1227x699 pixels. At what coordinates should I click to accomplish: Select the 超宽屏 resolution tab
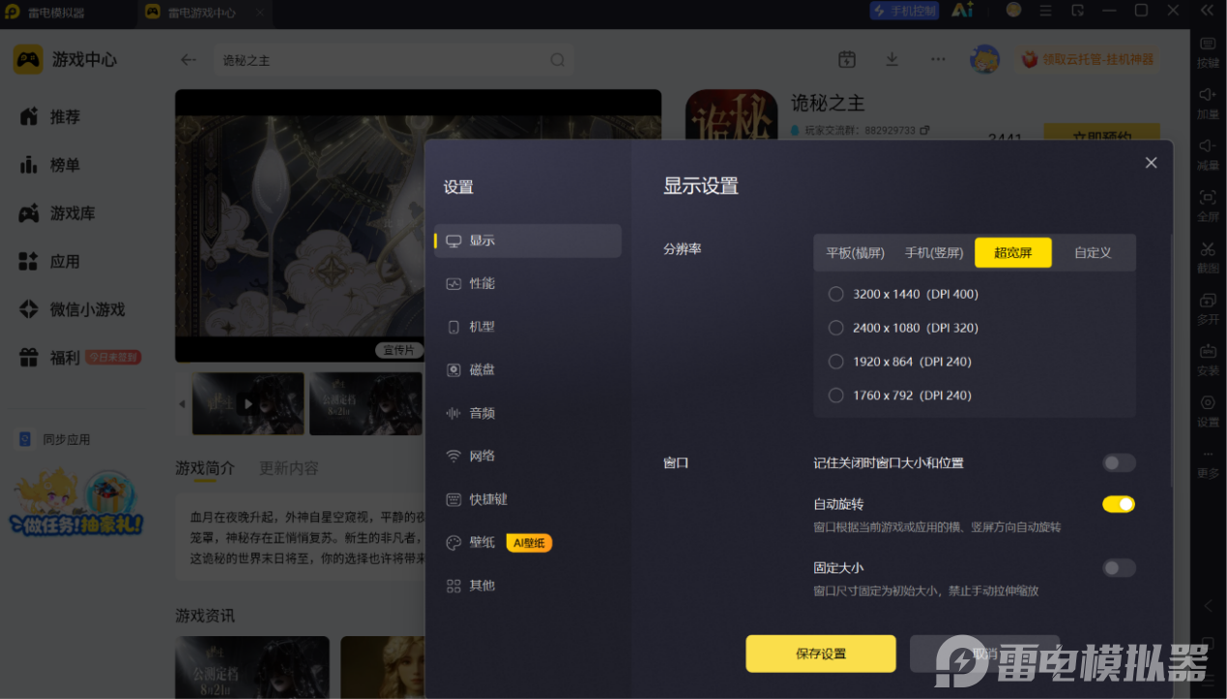[1013, 252]
